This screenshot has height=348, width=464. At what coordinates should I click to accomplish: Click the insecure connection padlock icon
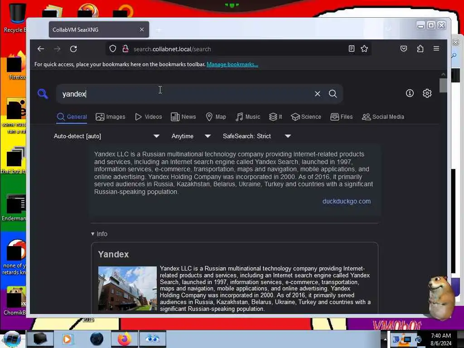pos(126,48)
